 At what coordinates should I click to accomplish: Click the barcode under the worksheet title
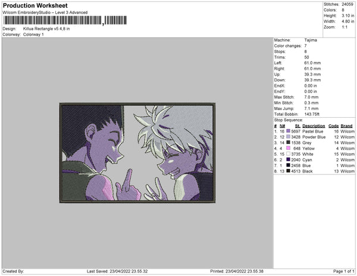pyautogui.click(x=65, y=20)
